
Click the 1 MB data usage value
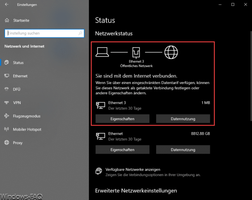pyautogui.click(x=206, y=103)
